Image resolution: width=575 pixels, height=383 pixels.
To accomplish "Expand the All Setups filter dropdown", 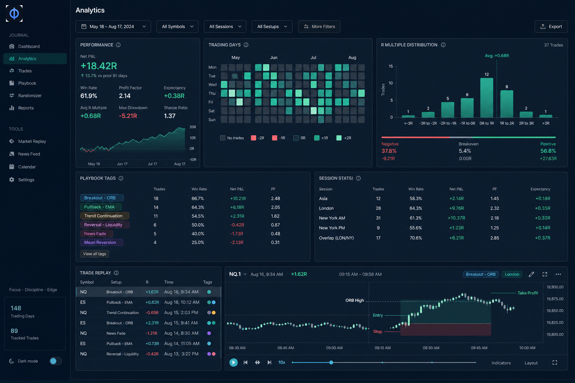I will tap(272, 27).
